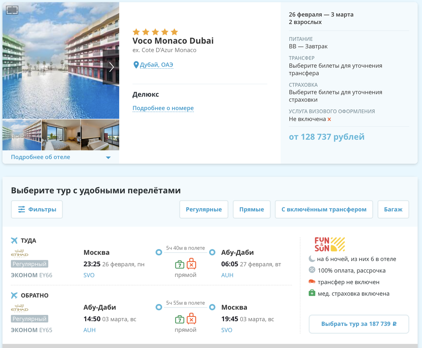Click return flight no-checked-luggage icon
This screenshot has width=422, height=348.
[191, 319]
